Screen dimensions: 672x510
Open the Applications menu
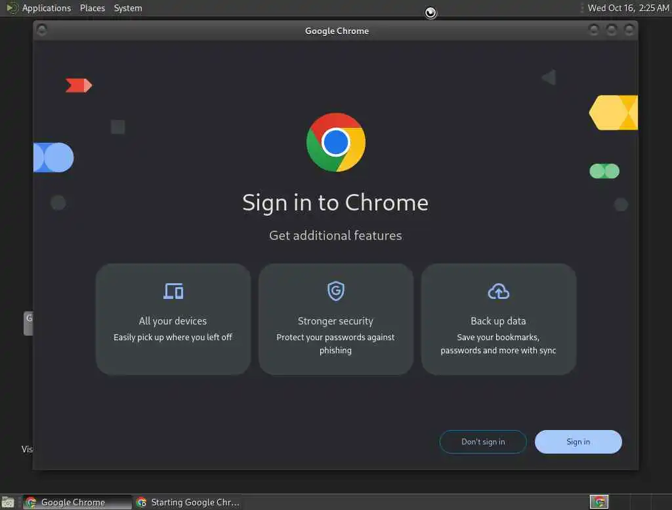47,8
